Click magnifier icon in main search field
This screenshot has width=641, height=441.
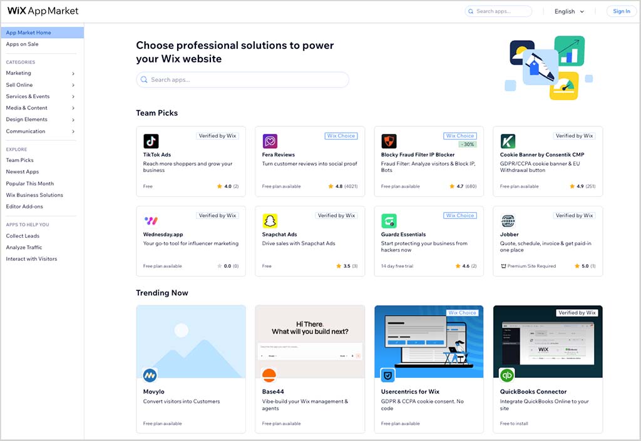144,79
